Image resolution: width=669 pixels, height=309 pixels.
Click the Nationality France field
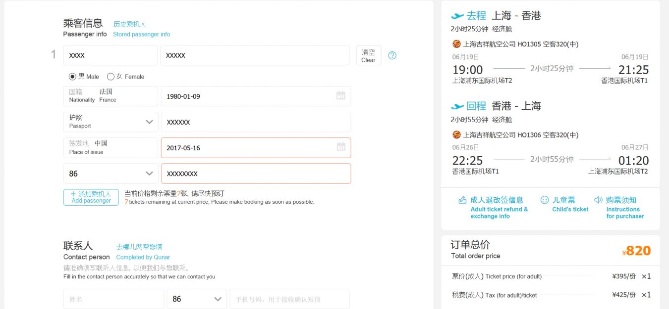pyautogui.click(x=111, y=96)
